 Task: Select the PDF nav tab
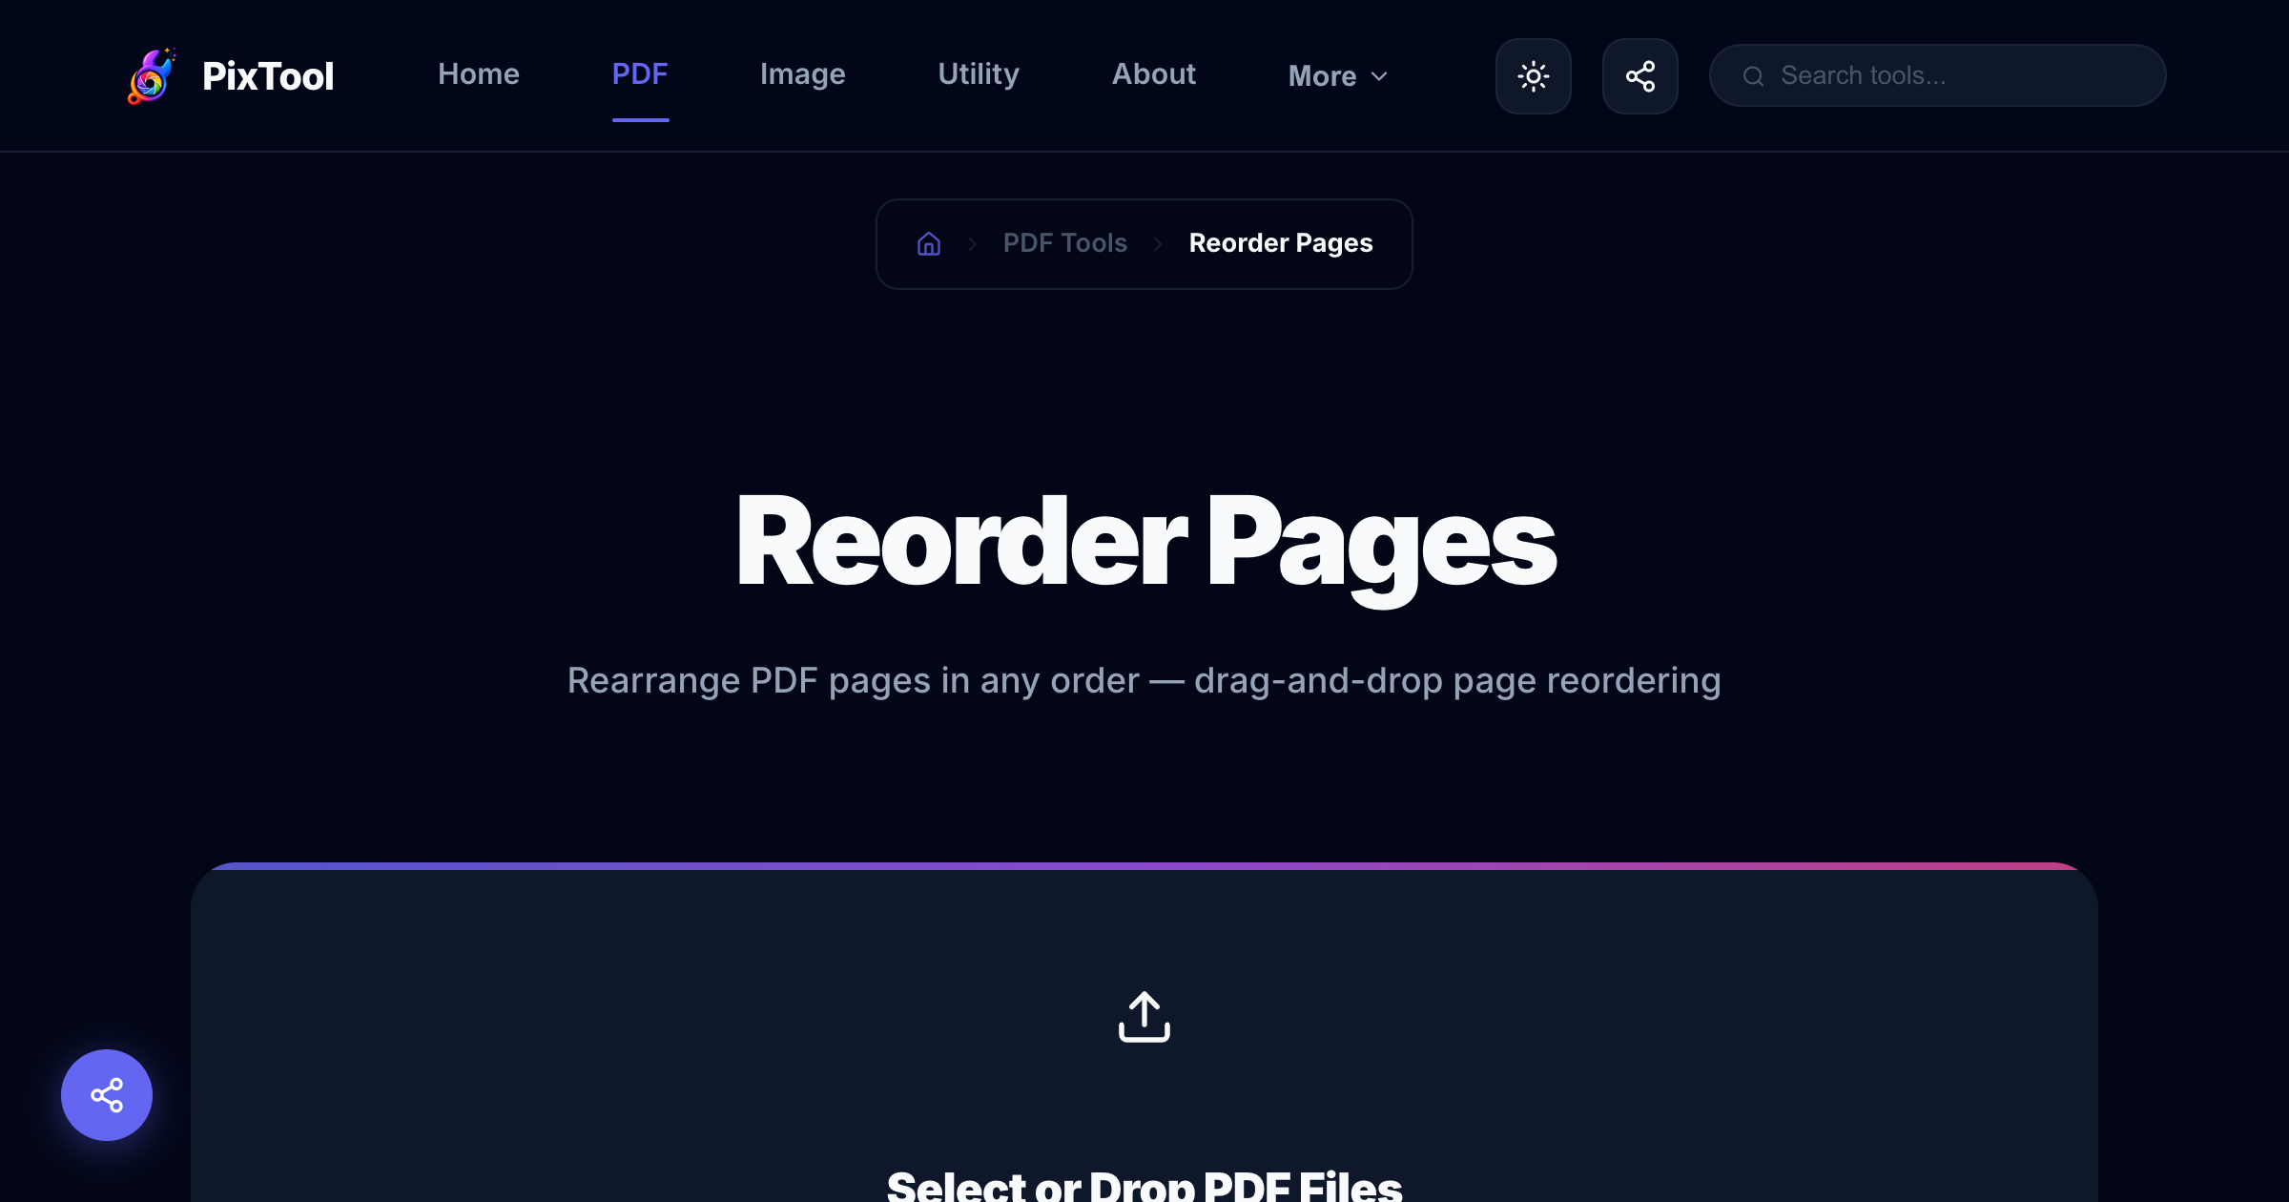pos(640,74)
